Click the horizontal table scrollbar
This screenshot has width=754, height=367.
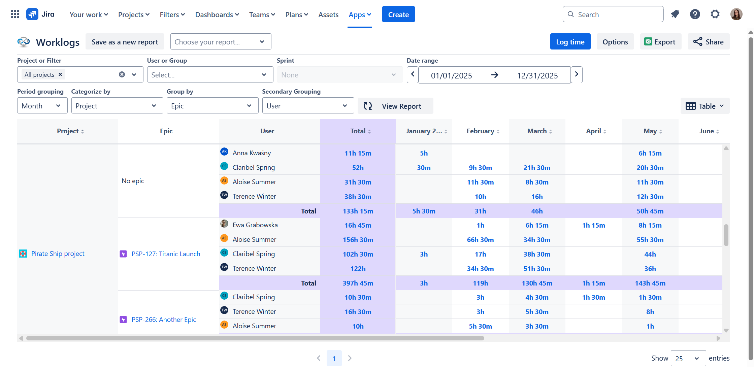[255, 338]
